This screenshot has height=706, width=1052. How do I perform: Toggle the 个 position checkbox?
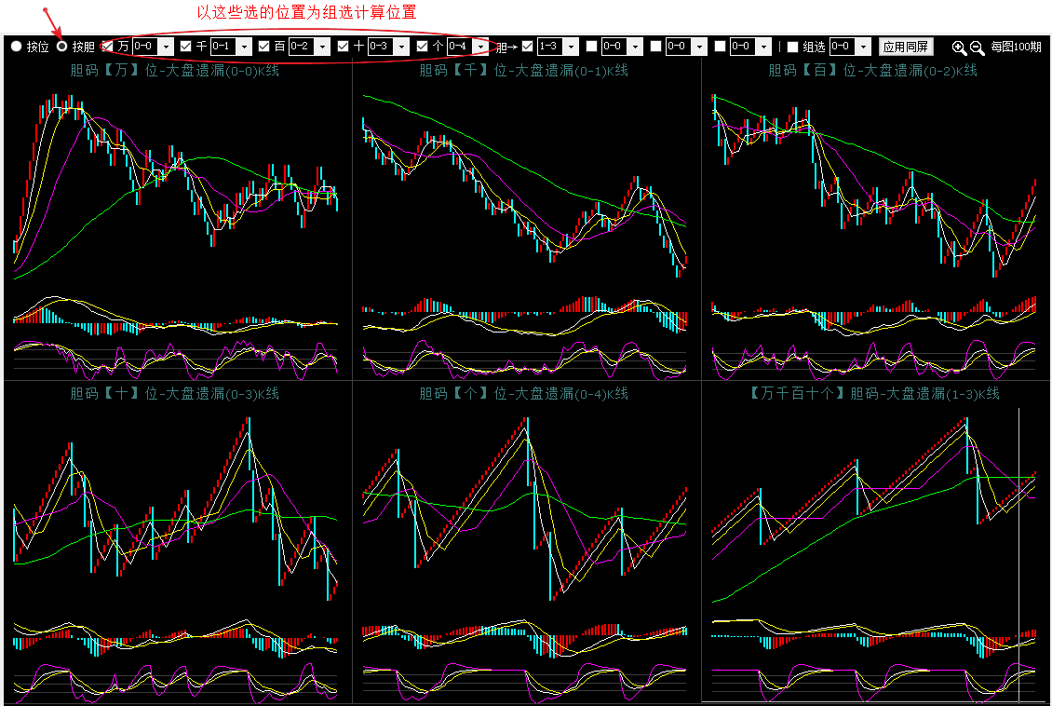(423, 47)
